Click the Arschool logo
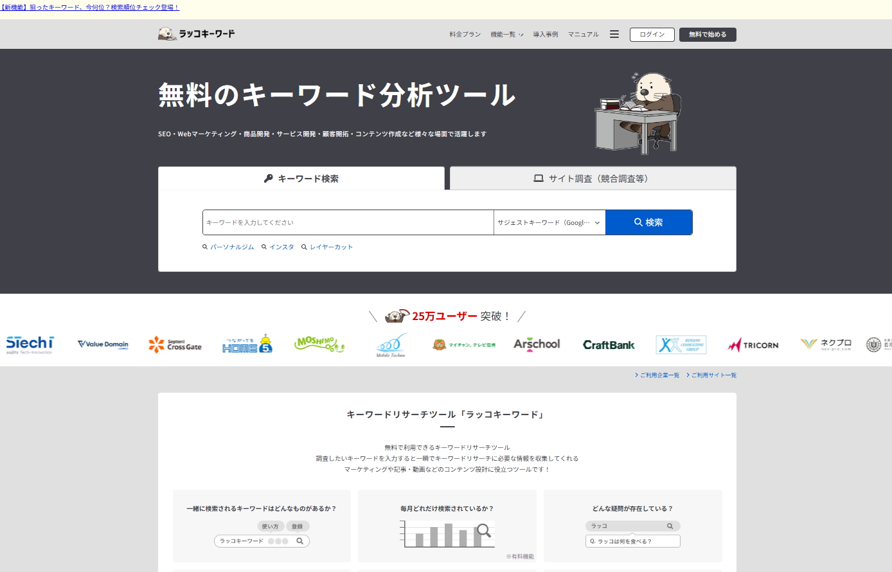The width and height of the screenshot is (892, 572). coord(537,344)
